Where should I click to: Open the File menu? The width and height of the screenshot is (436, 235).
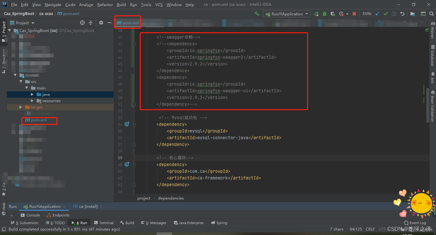point(14,4)
